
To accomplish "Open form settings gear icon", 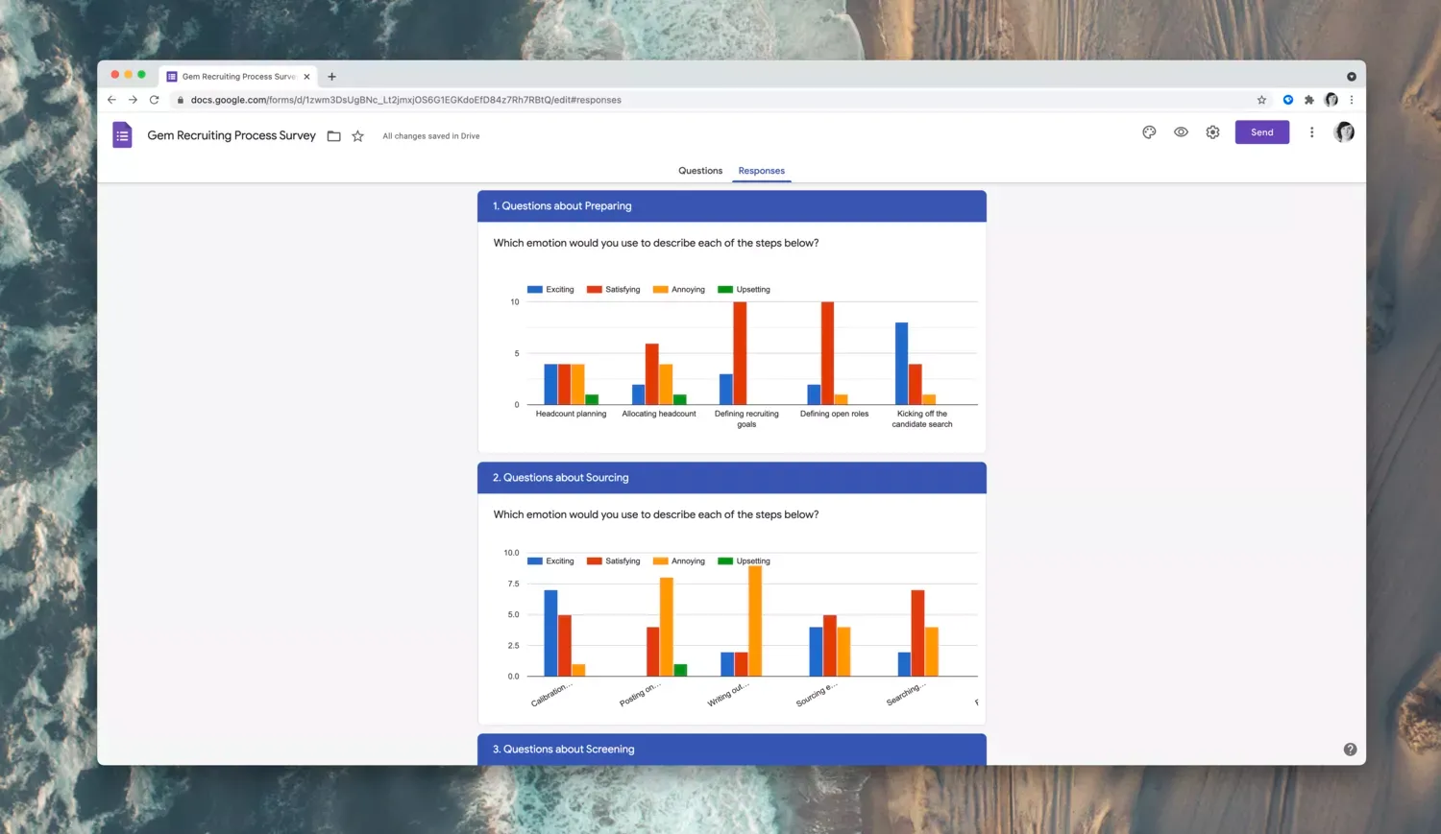I will [1213, 132].
